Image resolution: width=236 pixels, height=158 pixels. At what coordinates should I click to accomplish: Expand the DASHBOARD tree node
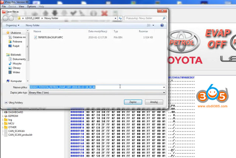pyautogui.click(x=3, y=112)
